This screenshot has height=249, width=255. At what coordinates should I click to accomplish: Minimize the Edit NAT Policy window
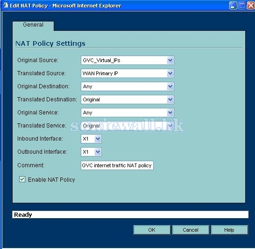233,6
